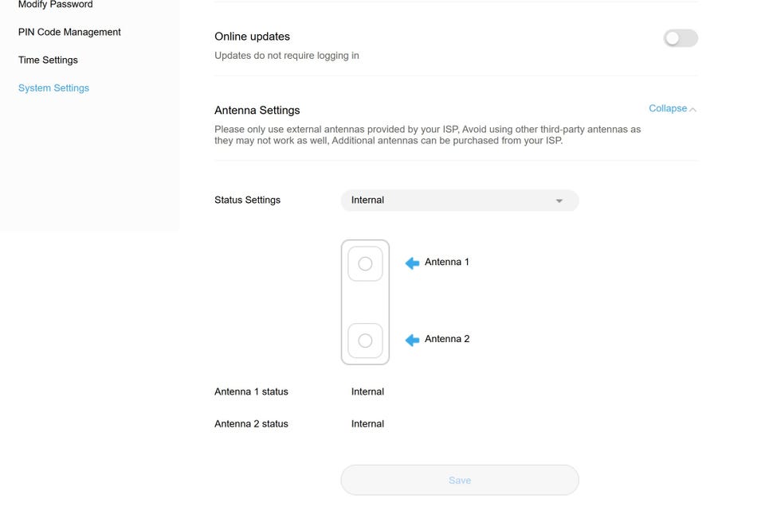765x510 pixels.
Task: Click the dropdown arrow beside Internal
Action: coord(559,201)
